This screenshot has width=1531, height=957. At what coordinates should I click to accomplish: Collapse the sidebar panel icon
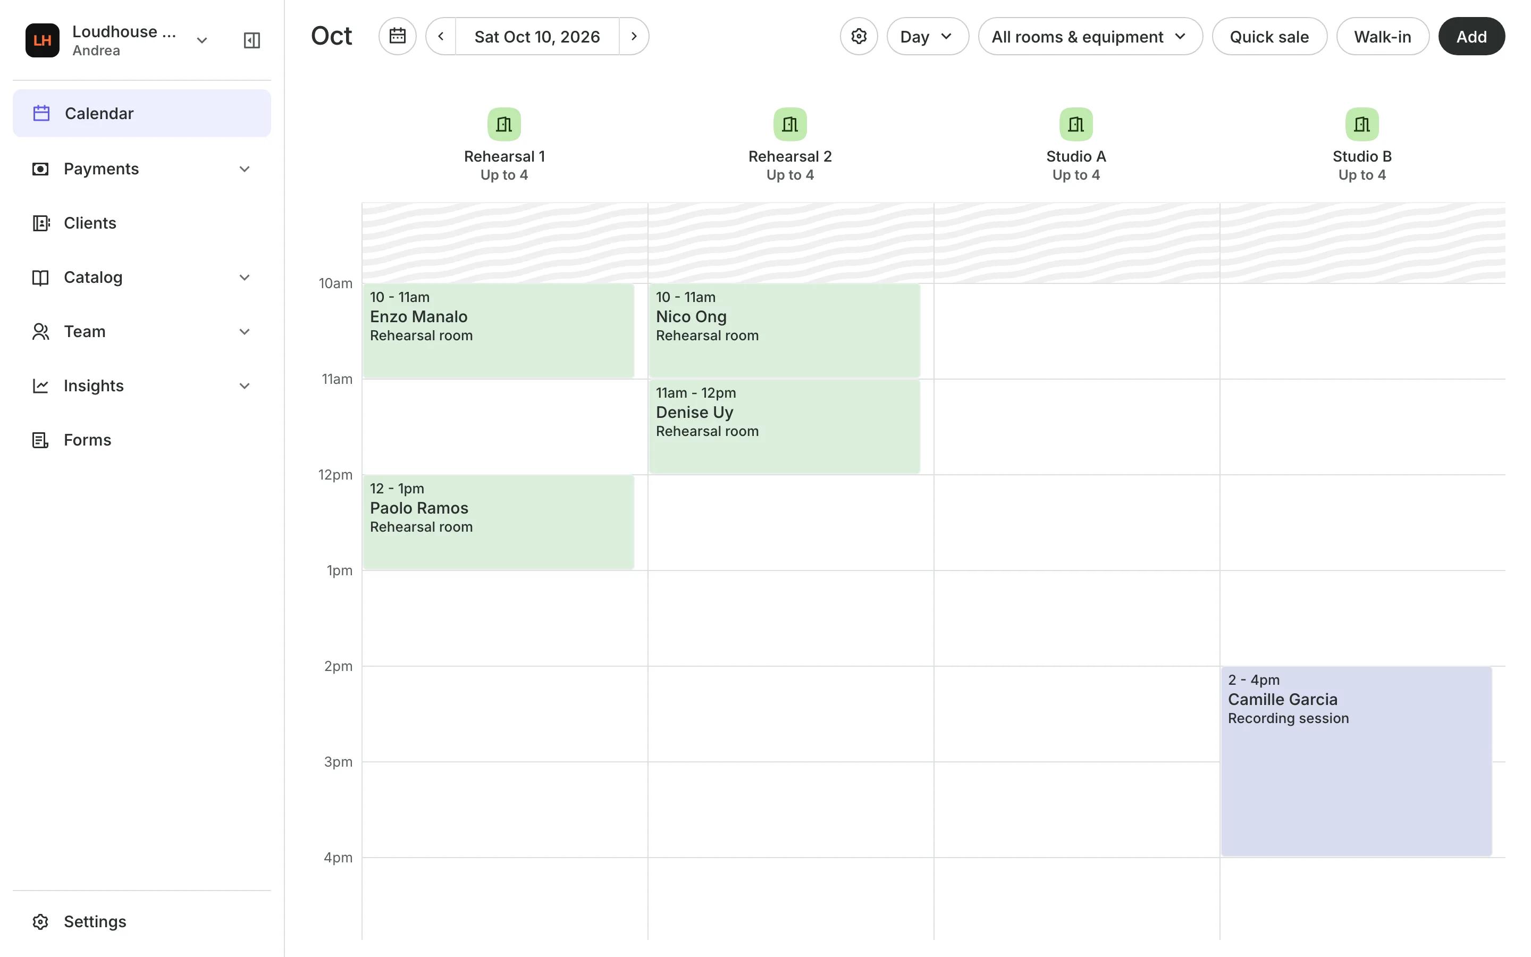(252, 40)
